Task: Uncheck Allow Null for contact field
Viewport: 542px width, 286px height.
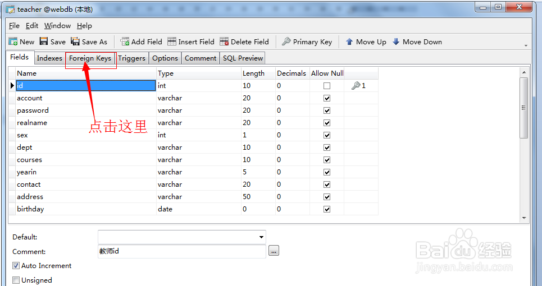Action: tap(327, 184)
